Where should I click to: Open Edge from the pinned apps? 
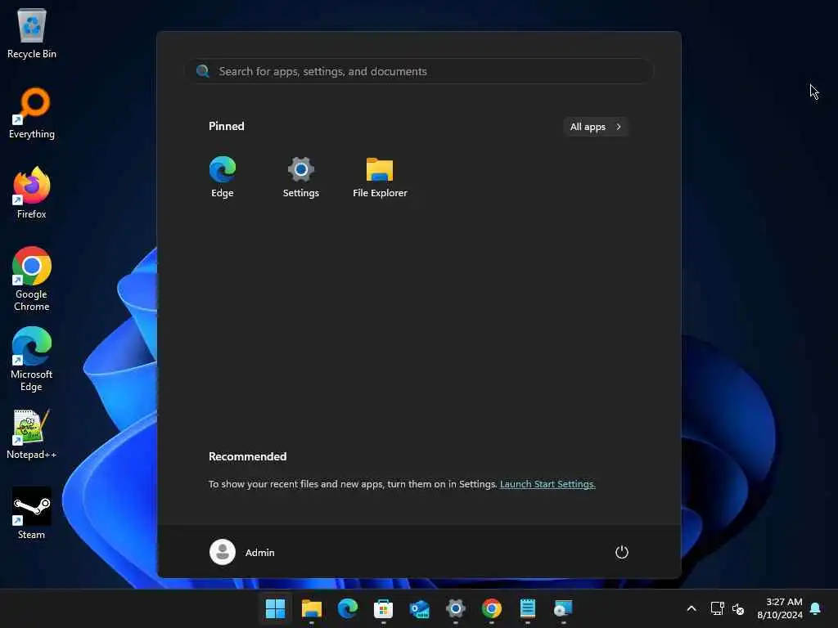(x=223, y=177)
